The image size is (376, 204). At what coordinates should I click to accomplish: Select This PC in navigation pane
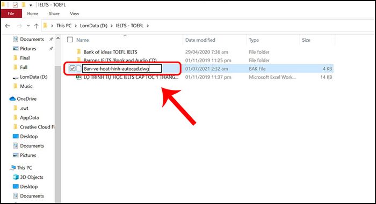pyautogui.click(x=24, y=168)
